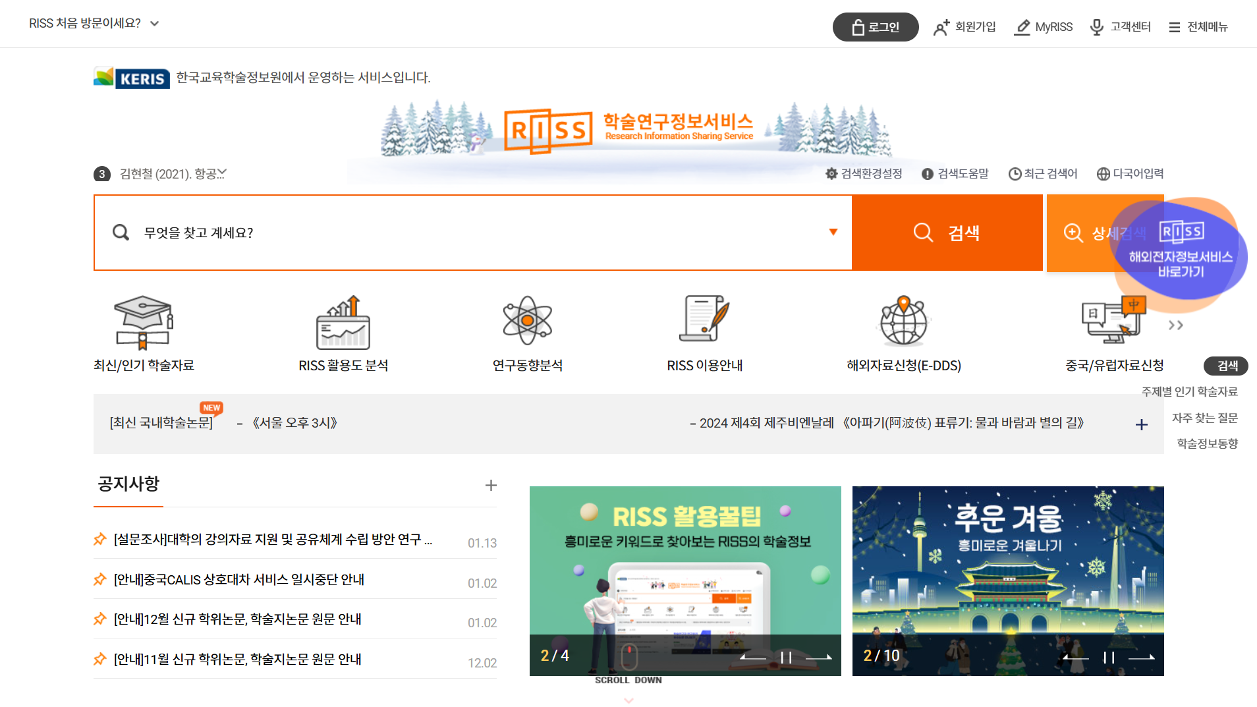The height and width of the screenshot is (707, 1257).
Task: Go to next slide on RISS 활용꿀팁 banner
Action: click(819, 657)
